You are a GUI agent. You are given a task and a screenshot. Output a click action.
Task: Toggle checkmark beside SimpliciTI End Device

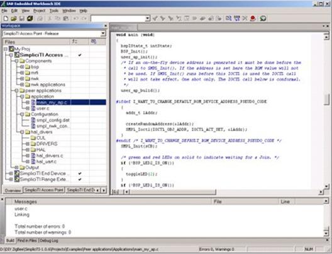click(80, 173)
